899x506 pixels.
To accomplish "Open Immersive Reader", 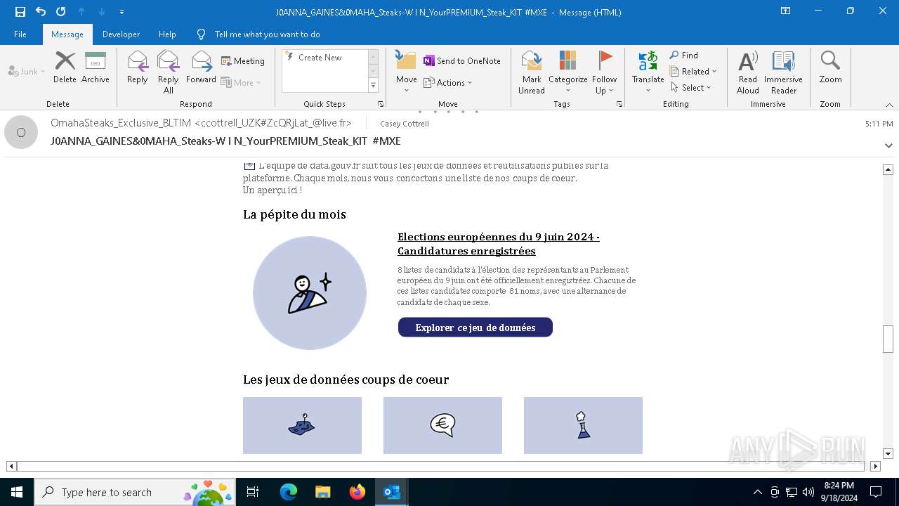I will pyautogui.click(x=784, y=72).
